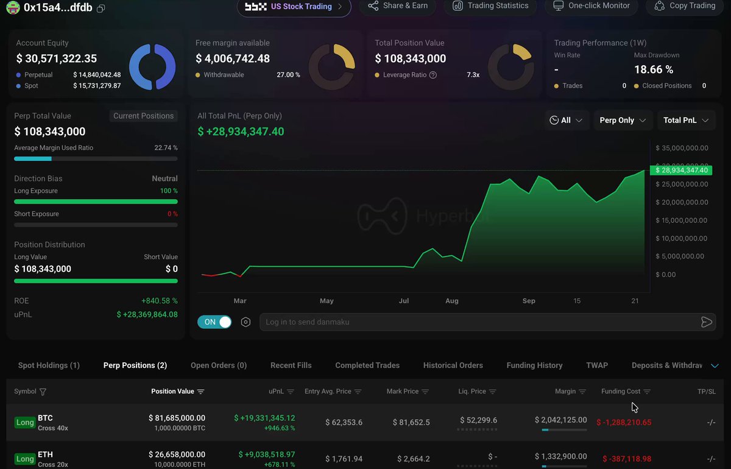This screenshot has height=469, width=731.
Task: Open danmaku settings hexagon icon
Action: pyautogui.click(x=245, y=322)
